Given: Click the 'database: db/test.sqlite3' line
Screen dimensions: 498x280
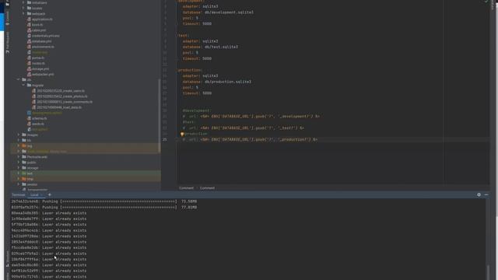Looking at the screenshot, I should (x=210, y=47).
